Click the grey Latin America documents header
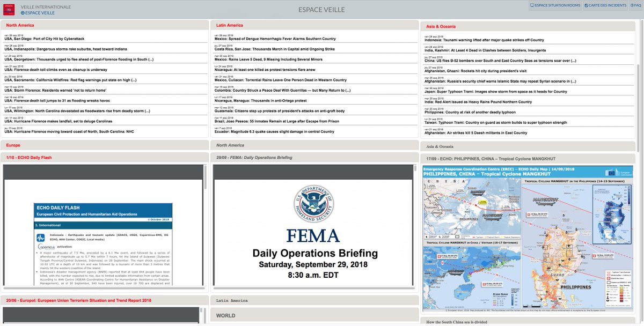 pos(314,301)
